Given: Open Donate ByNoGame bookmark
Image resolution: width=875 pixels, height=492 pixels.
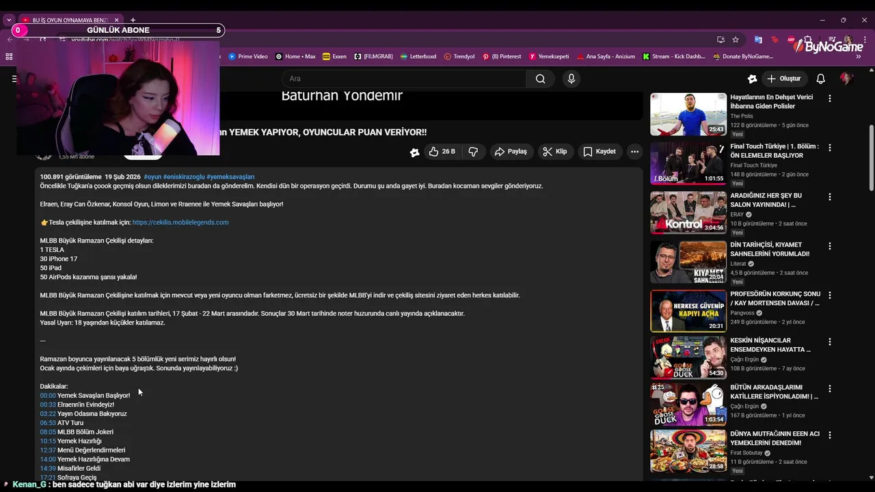Looking at the screenshot, I should 742,57.
